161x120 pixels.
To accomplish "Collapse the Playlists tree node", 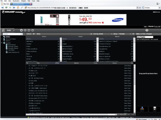I will pyautogui.click(x=2, y=43).
